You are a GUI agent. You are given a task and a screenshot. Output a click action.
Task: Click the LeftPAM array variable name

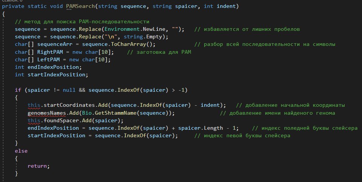pyautogui.click(x=49, y=60)
